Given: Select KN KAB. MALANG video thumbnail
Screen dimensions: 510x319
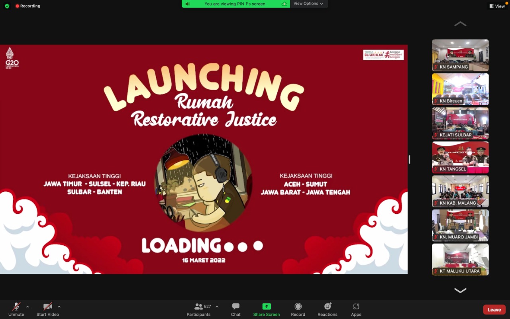Looking at the screenshot, I should pos(460,191).
